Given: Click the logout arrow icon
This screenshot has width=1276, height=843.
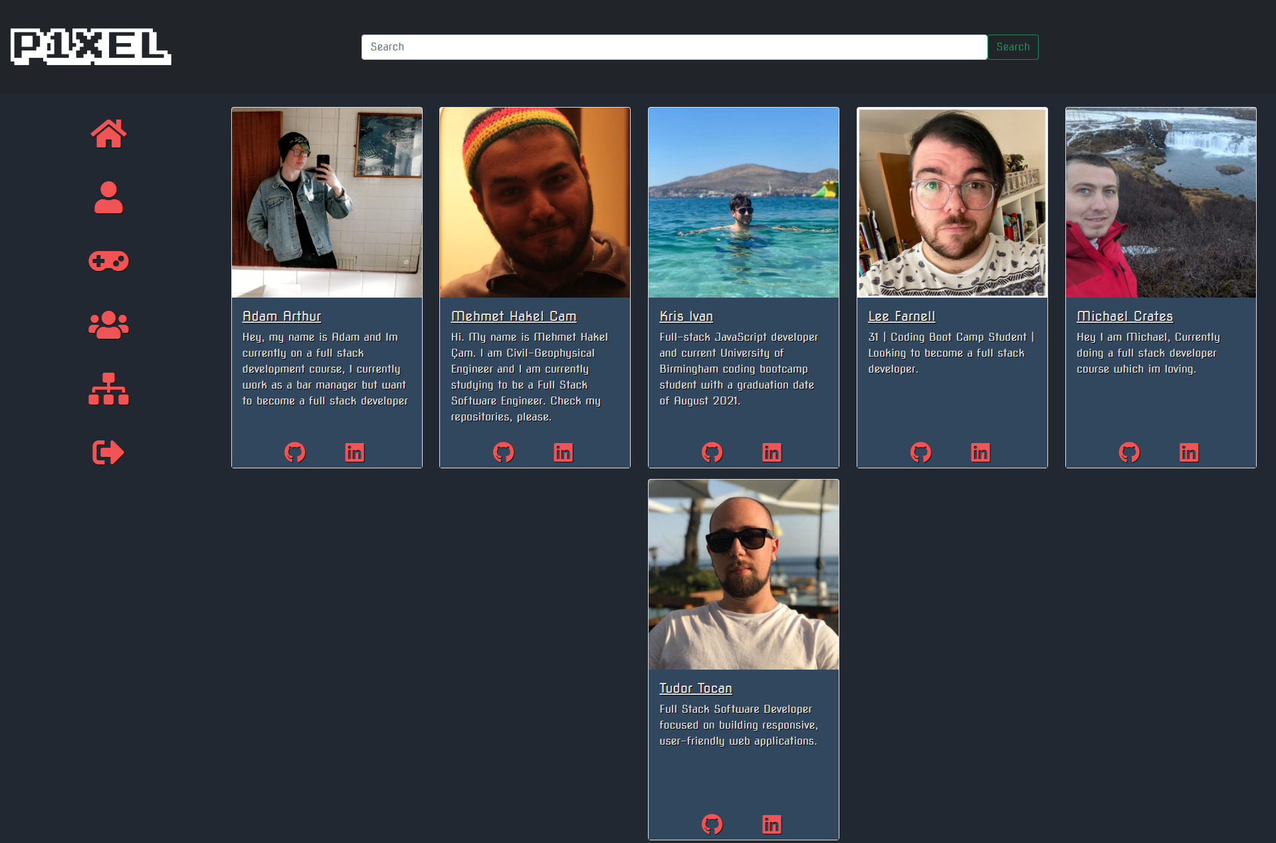Looking at the screenshot, I should tap(108, 452).
